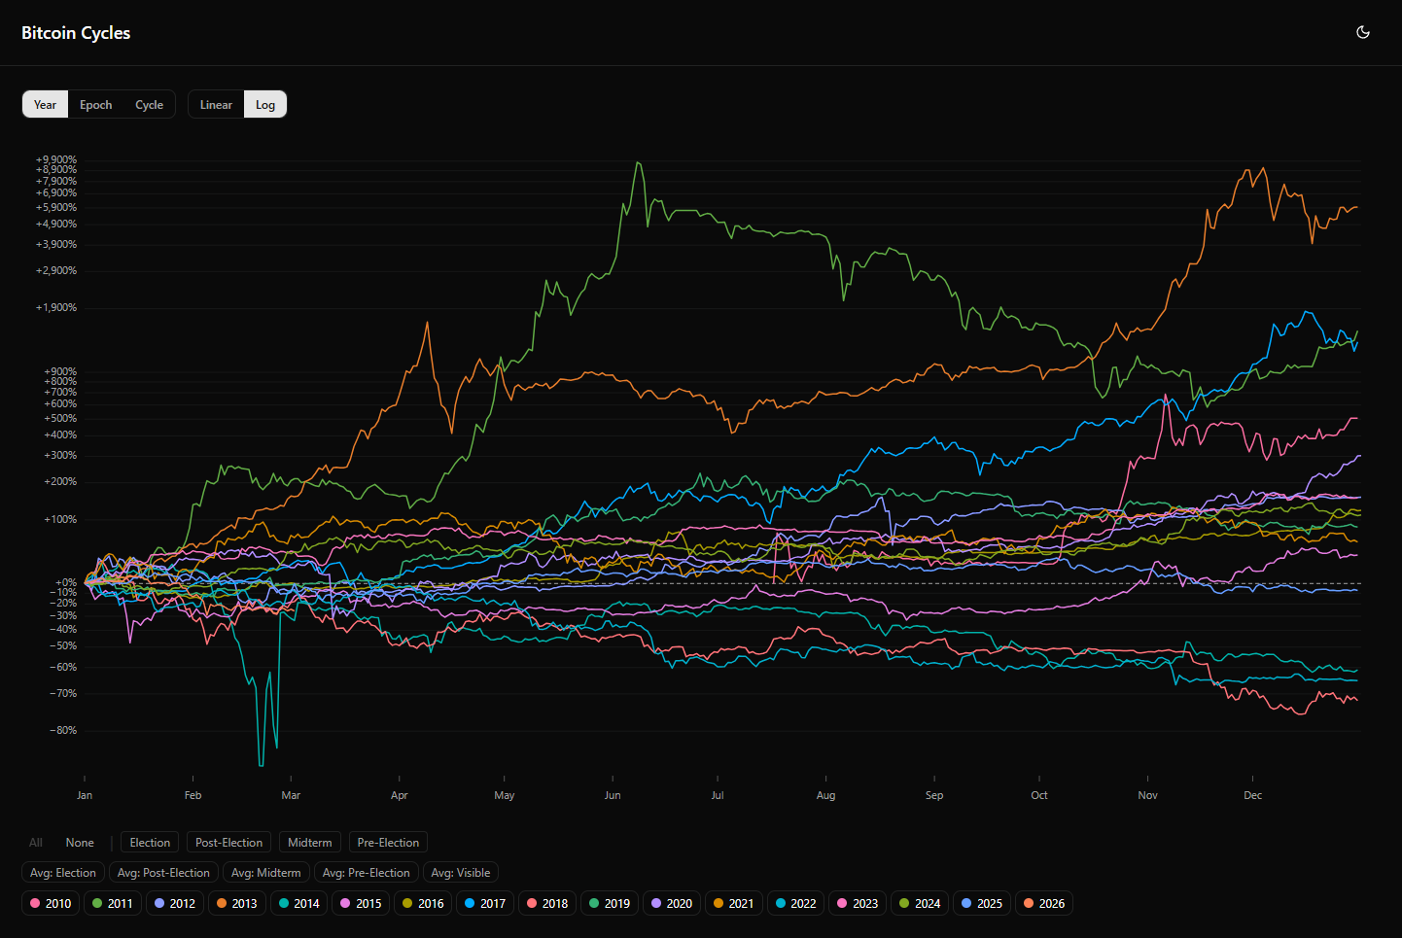This screenshot has width=1402, height=938.
Task: Filter by Election years
Action: (150, 843)
